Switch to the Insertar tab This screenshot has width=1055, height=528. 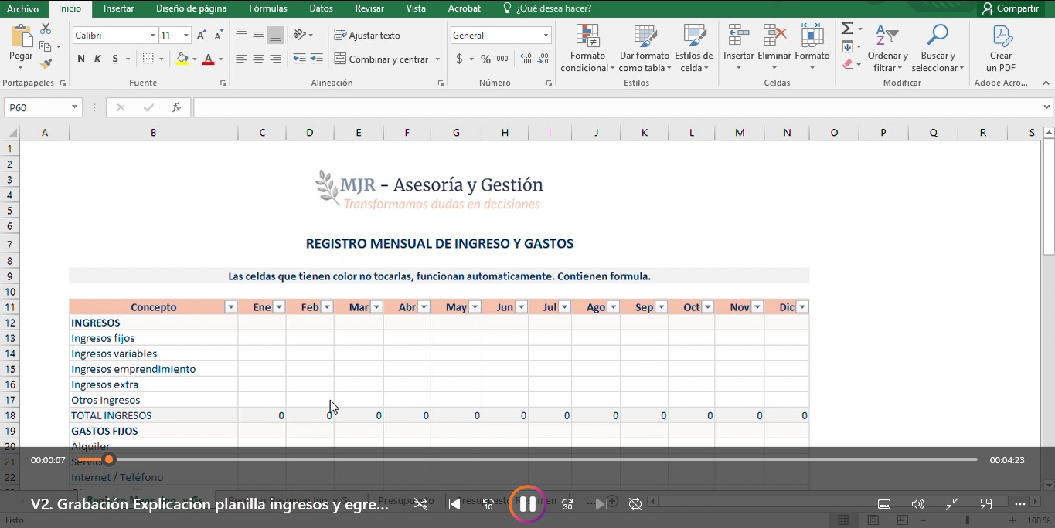(118, 8)
